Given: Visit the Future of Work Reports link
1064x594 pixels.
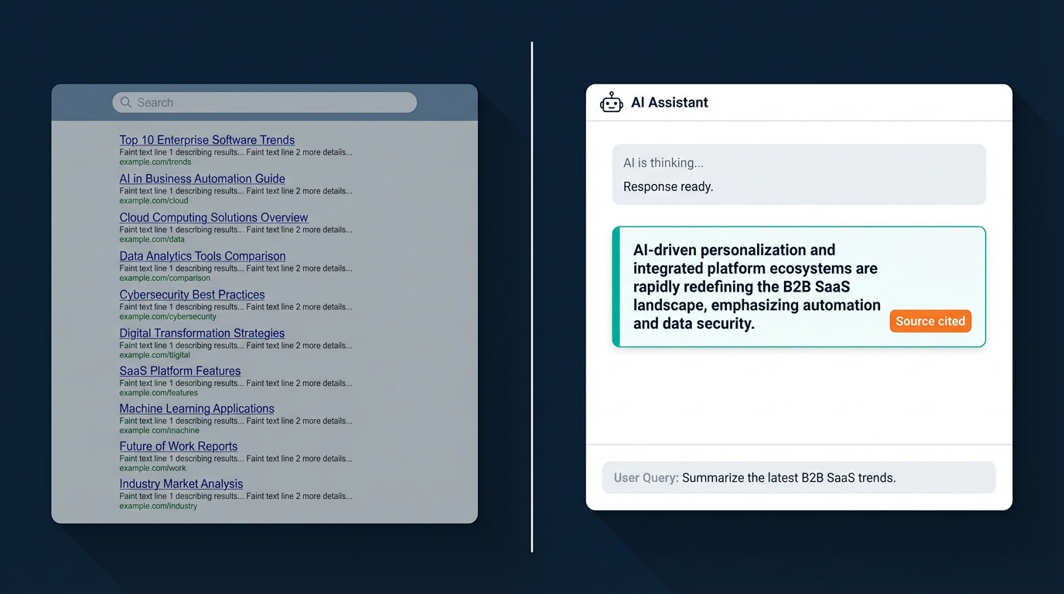Looking at the screenshot, I should click(x=178, y=446).
